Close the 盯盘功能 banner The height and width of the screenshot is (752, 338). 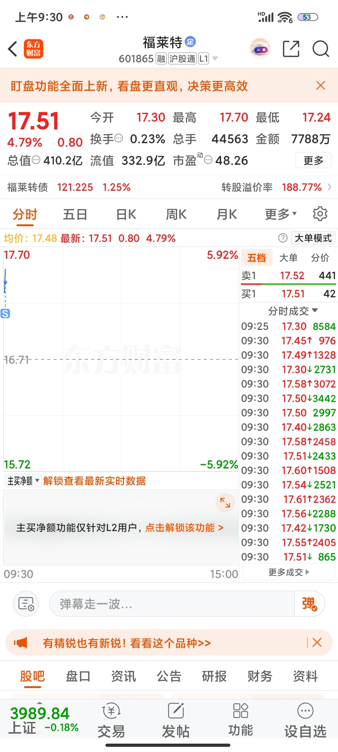coord(320,86)
